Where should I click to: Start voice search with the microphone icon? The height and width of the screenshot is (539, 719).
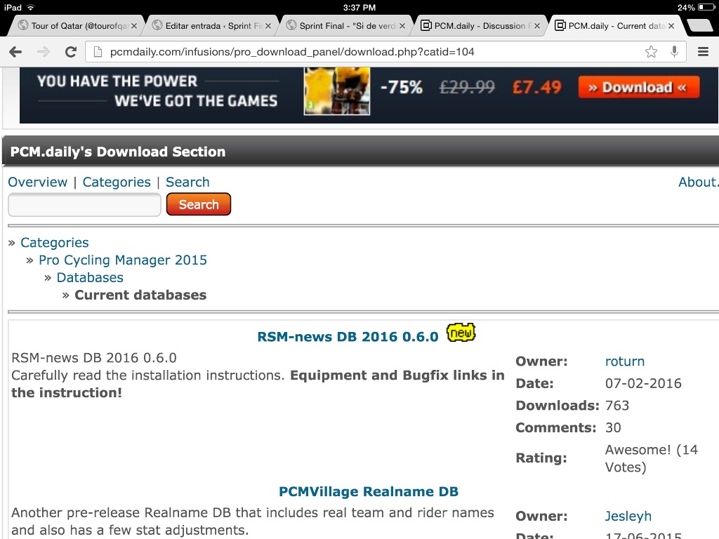pyautogui.click(x=674, y=52)
